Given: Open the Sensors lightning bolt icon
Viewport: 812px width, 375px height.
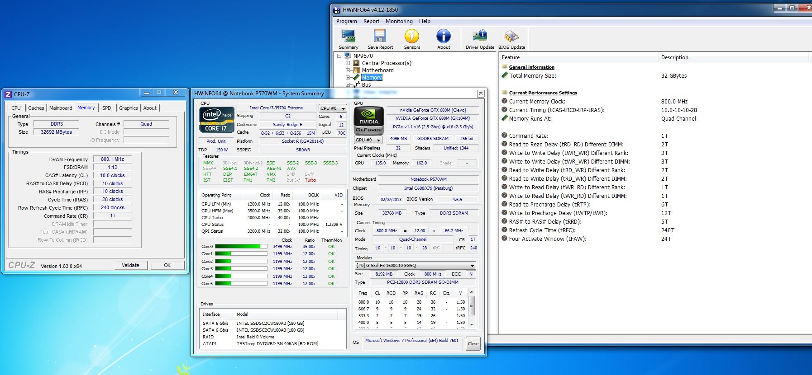Looking at the screenshot, I should coord(412,36).
